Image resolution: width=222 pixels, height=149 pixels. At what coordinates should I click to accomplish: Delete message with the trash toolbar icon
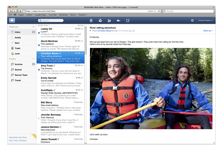(91, 21)
